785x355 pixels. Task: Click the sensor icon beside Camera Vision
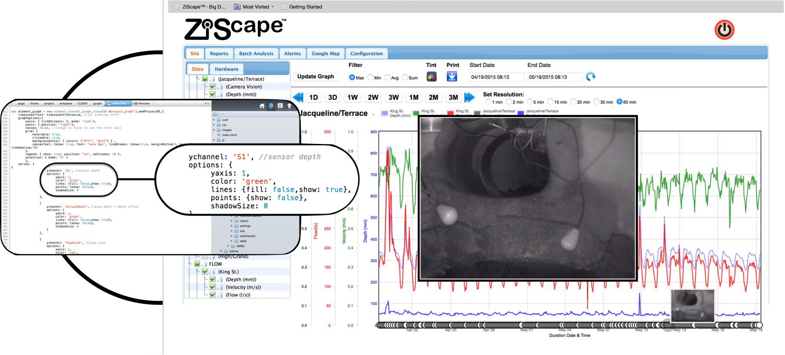point(221,87)
